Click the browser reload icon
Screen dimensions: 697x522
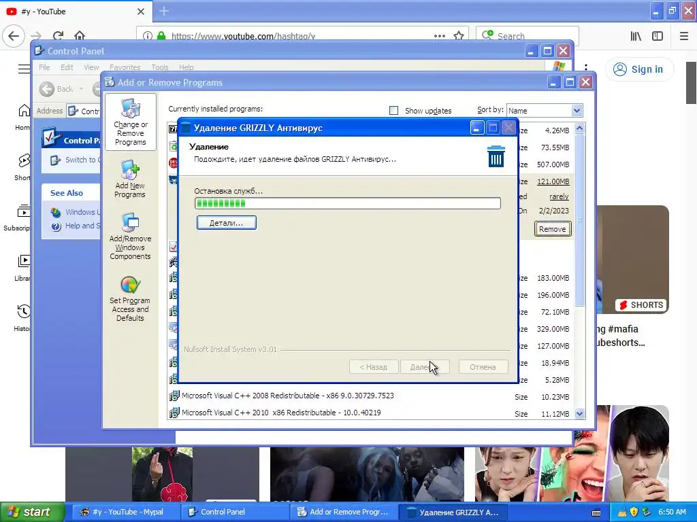point(58,36)
